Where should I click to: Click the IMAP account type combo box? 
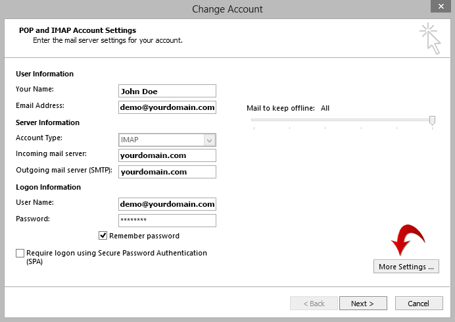[x=167, y=140]
